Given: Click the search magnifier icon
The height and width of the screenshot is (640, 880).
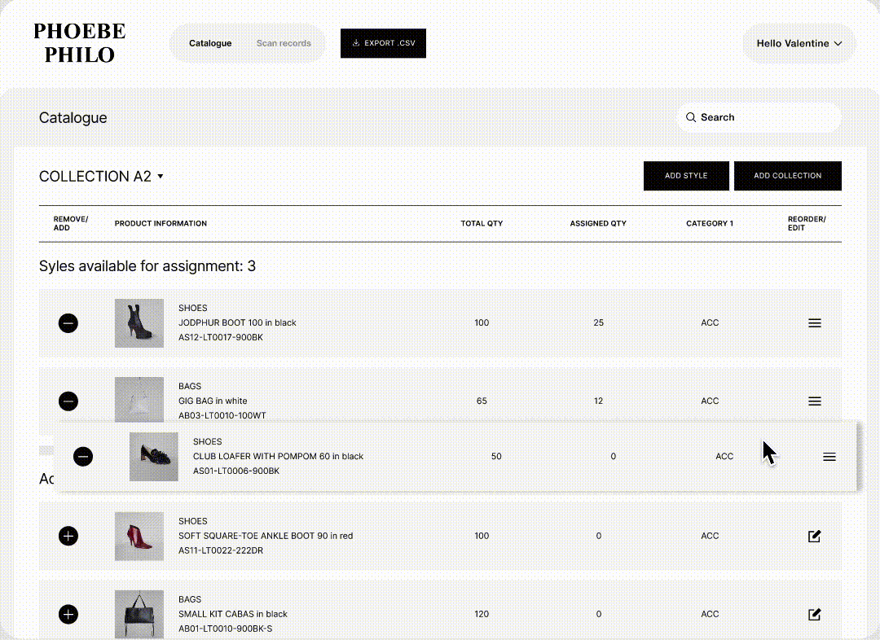Looking at the screenshot, I should [x=691, y=117].
